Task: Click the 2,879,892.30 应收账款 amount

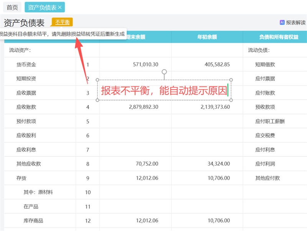Action: [x=144, y=107]
